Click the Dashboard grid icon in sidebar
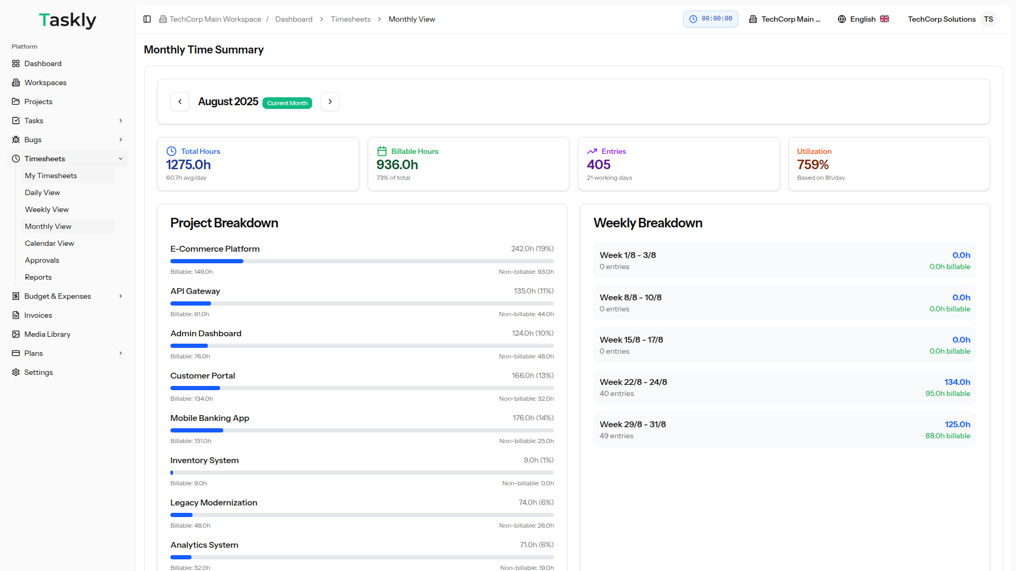Image resolution: width=1016 pixels, height=571 pixels. pyautogui.click(x=16, y=63)
